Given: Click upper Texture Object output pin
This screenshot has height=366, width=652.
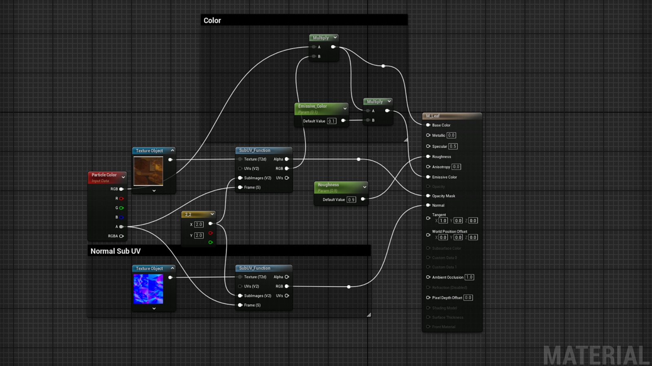Looking at the screenshot, I should coord(170,159).
